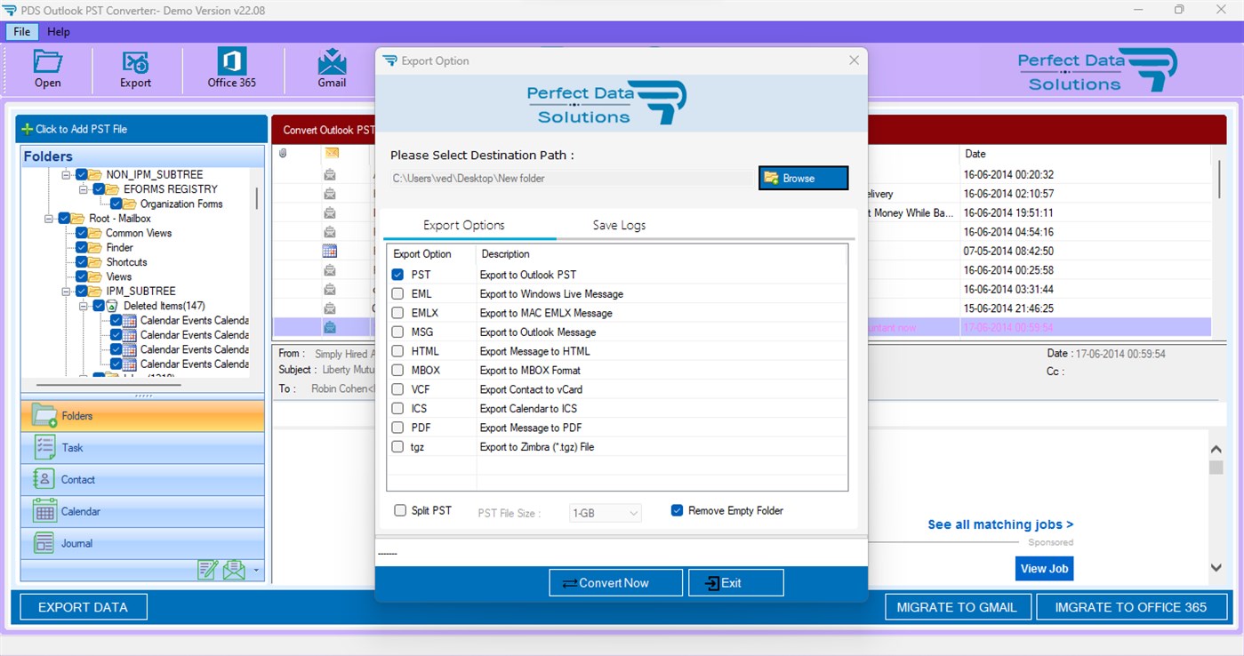Select the Gmail migration toolbar icon

(331, 69)
